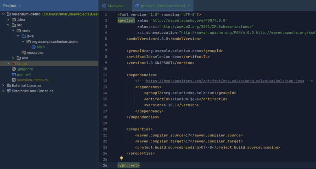Click artifactId value selenium-java
Screen dimensions: 316x169
pyautogui.click(x=185, y=99)
